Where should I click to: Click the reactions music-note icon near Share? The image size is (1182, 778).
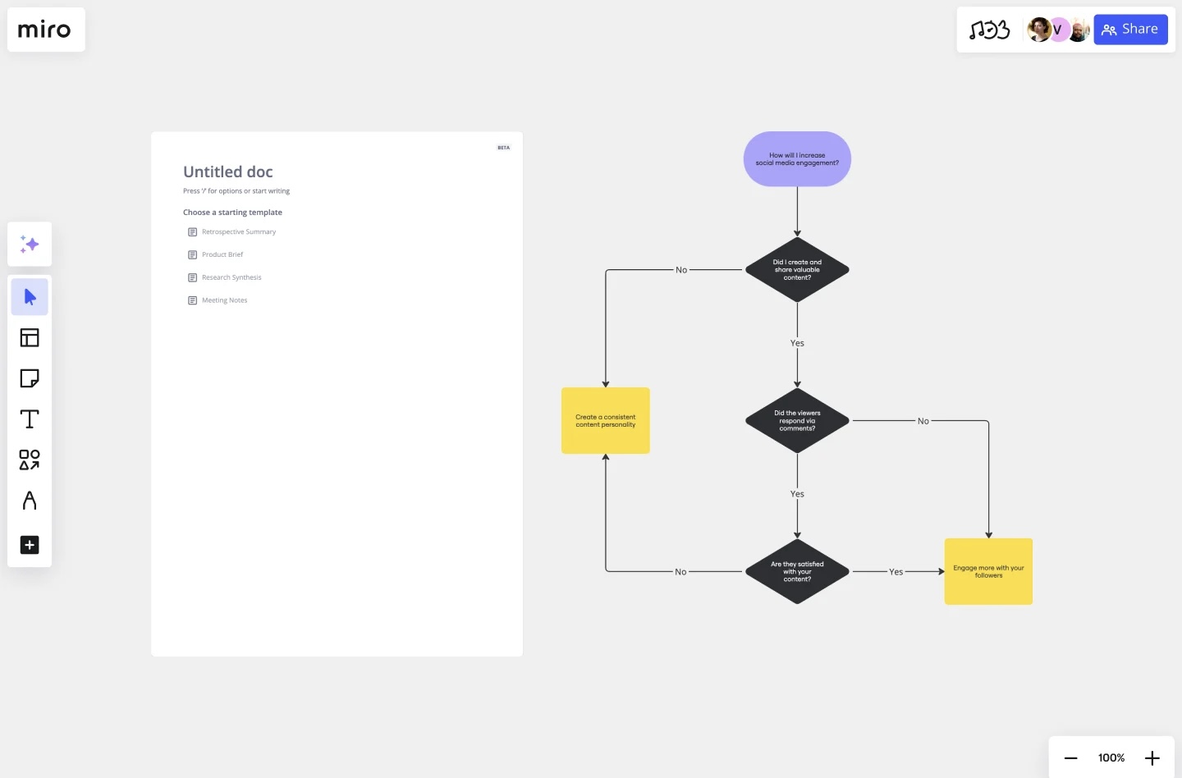pos(991,30)
